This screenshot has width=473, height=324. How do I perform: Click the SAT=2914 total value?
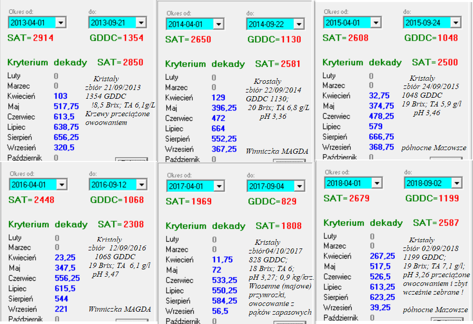click(x=30, y=38)
